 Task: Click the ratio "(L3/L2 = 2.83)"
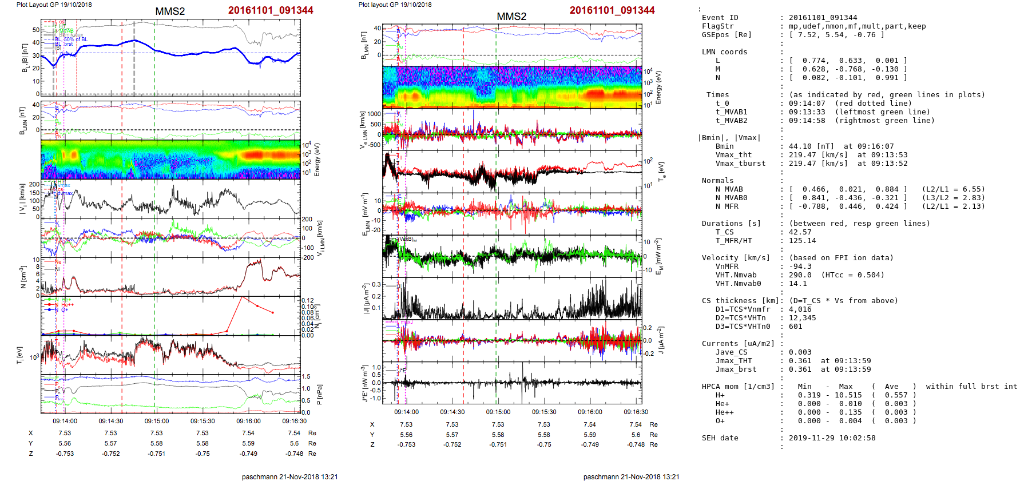954,198
